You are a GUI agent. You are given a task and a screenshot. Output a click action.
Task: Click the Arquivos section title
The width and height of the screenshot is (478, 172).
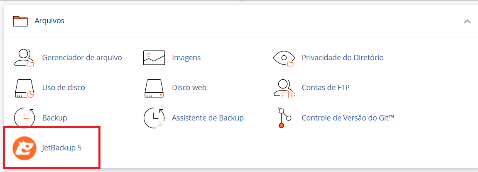(49, 21)
